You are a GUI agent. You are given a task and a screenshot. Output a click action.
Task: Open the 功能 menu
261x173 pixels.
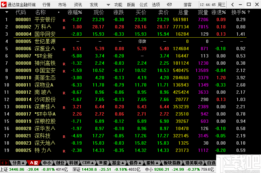click(x=118, y=5)
